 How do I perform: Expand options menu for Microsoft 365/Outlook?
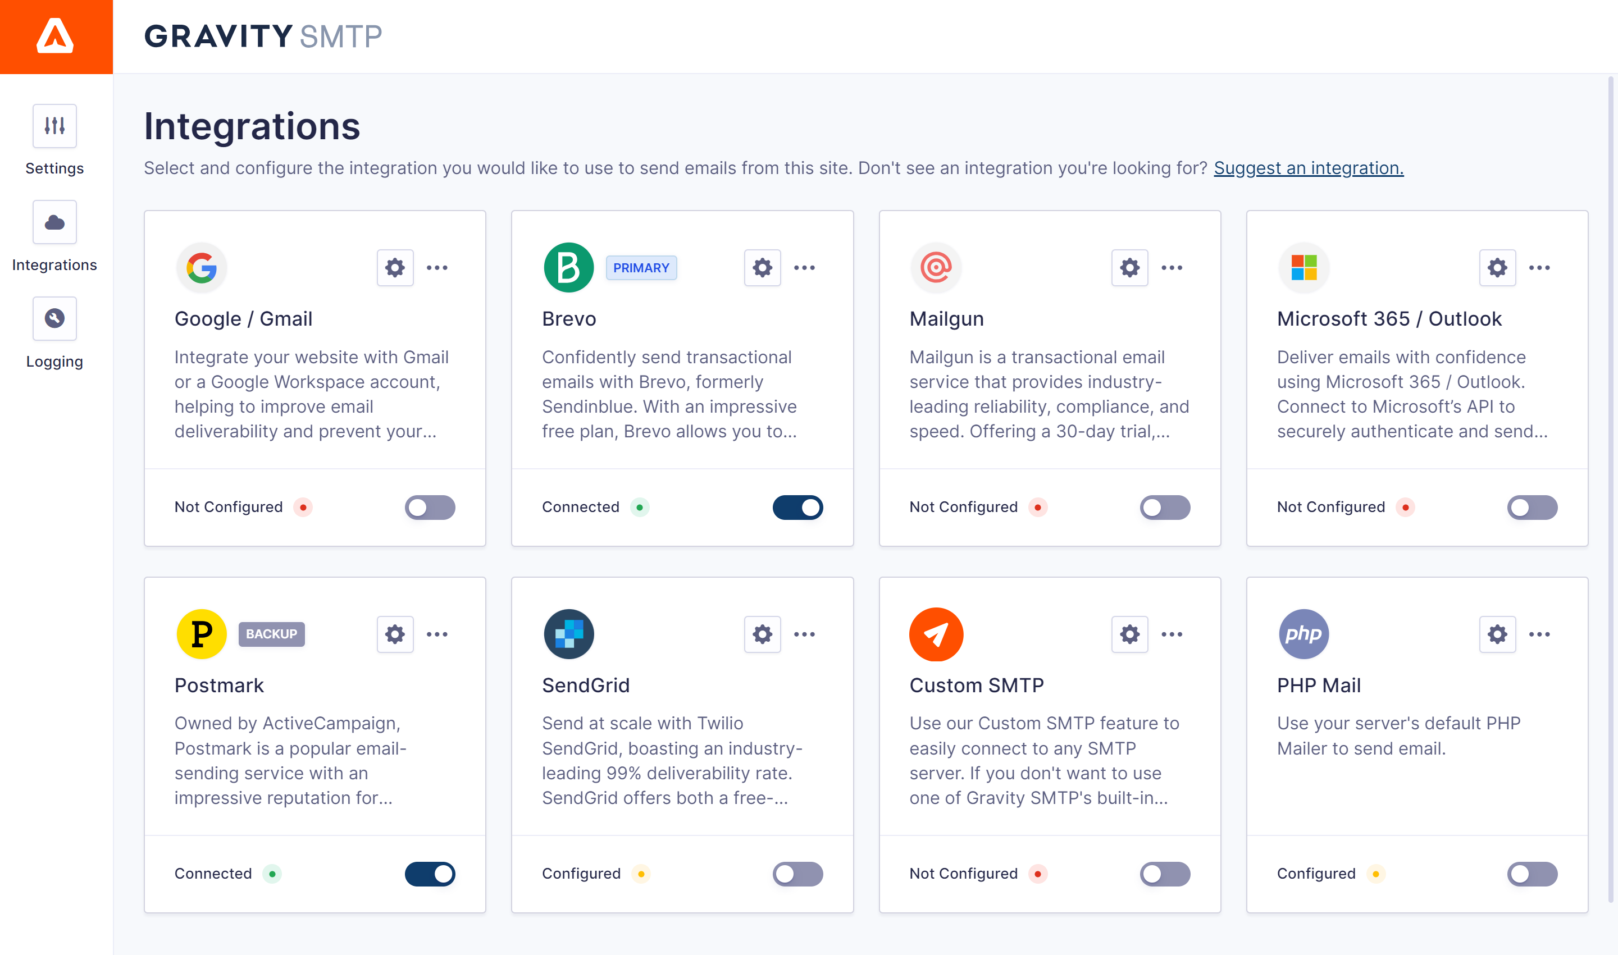(1539, 267)
